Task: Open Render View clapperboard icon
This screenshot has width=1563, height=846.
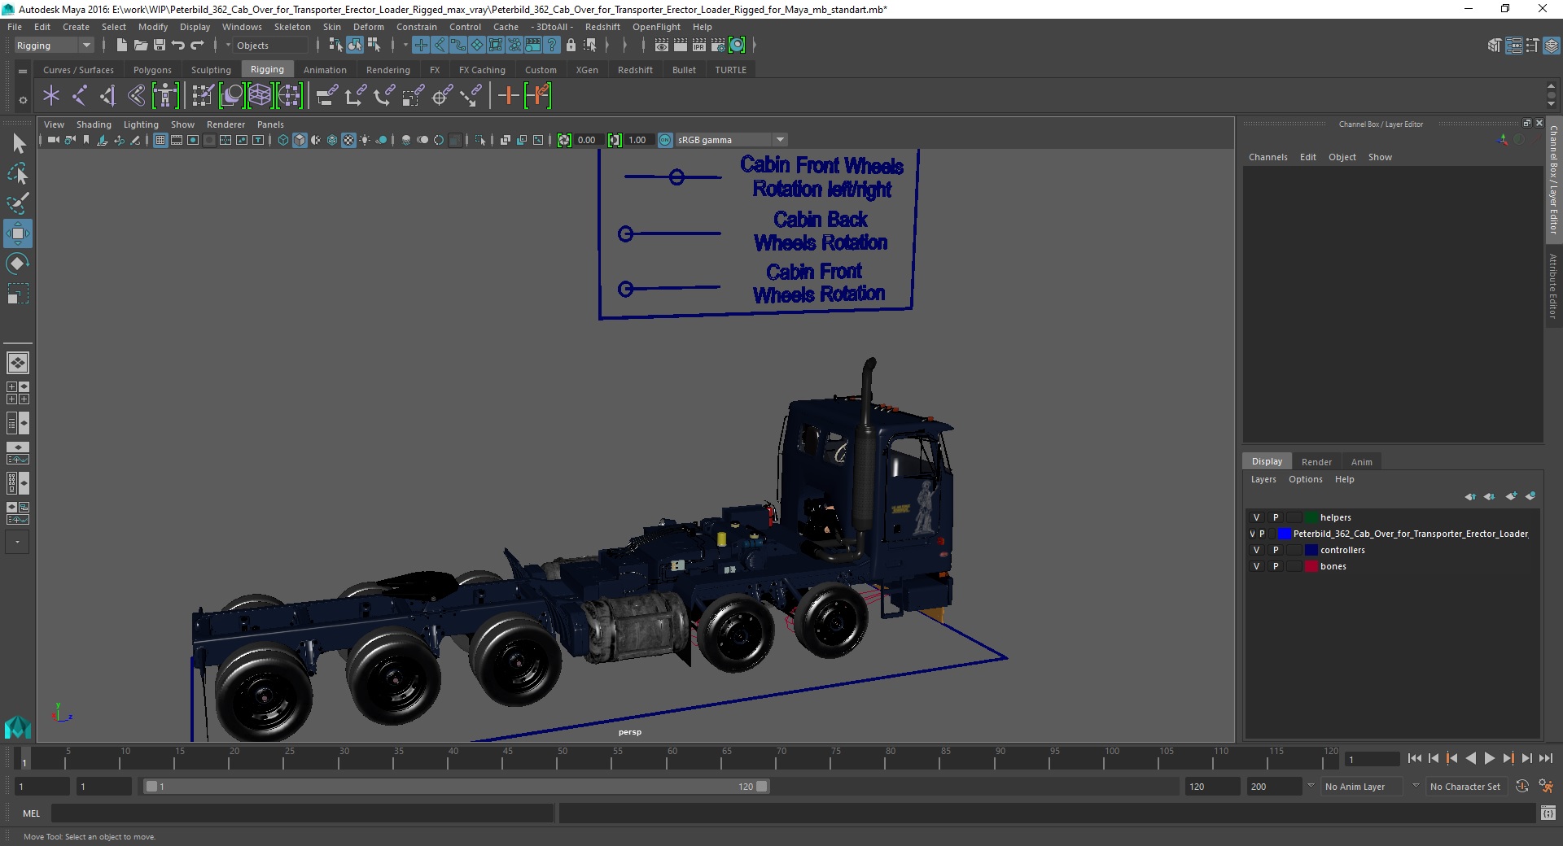Action: coord(662,46)
